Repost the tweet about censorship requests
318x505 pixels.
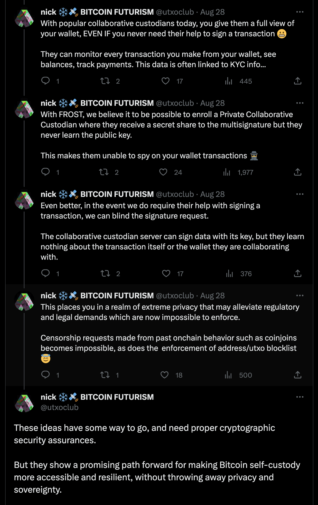tap(105, 375)
